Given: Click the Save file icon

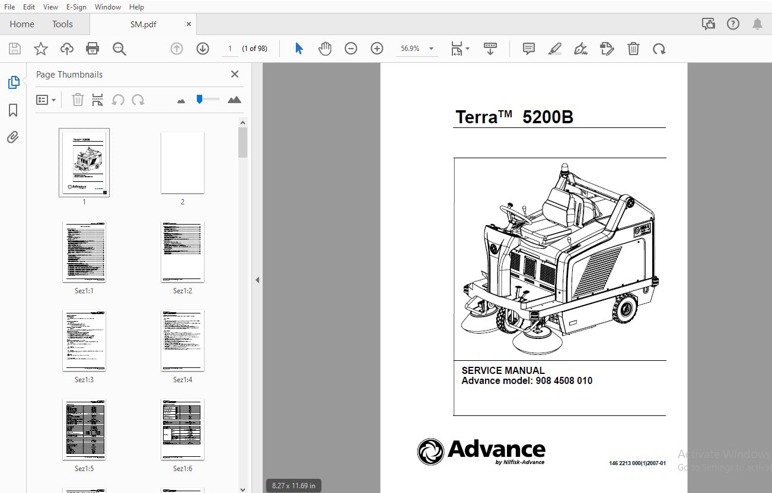Looking at the screenshot, I should pos(14,49).
